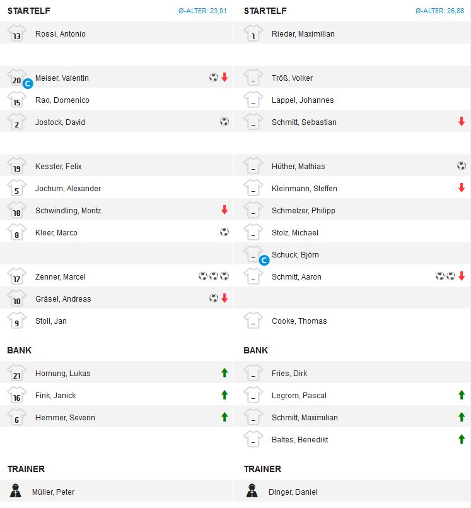Click the goal ball icon next to Jostock, David

[224, 122]
